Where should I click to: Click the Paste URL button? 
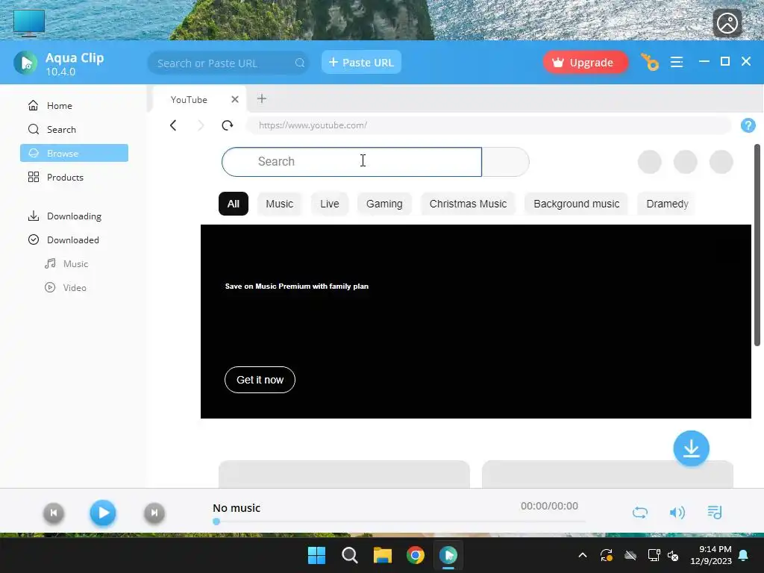click(x=361, y=62)
